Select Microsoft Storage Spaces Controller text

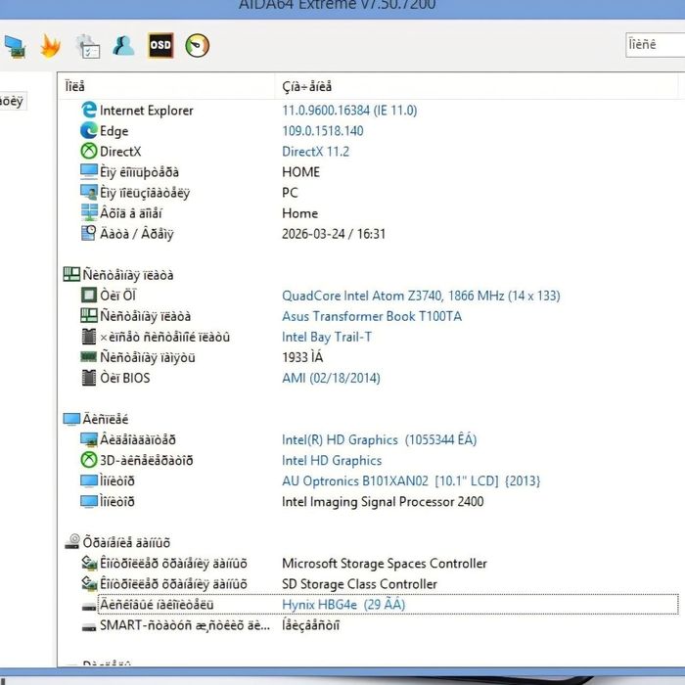tap(384, 563)
